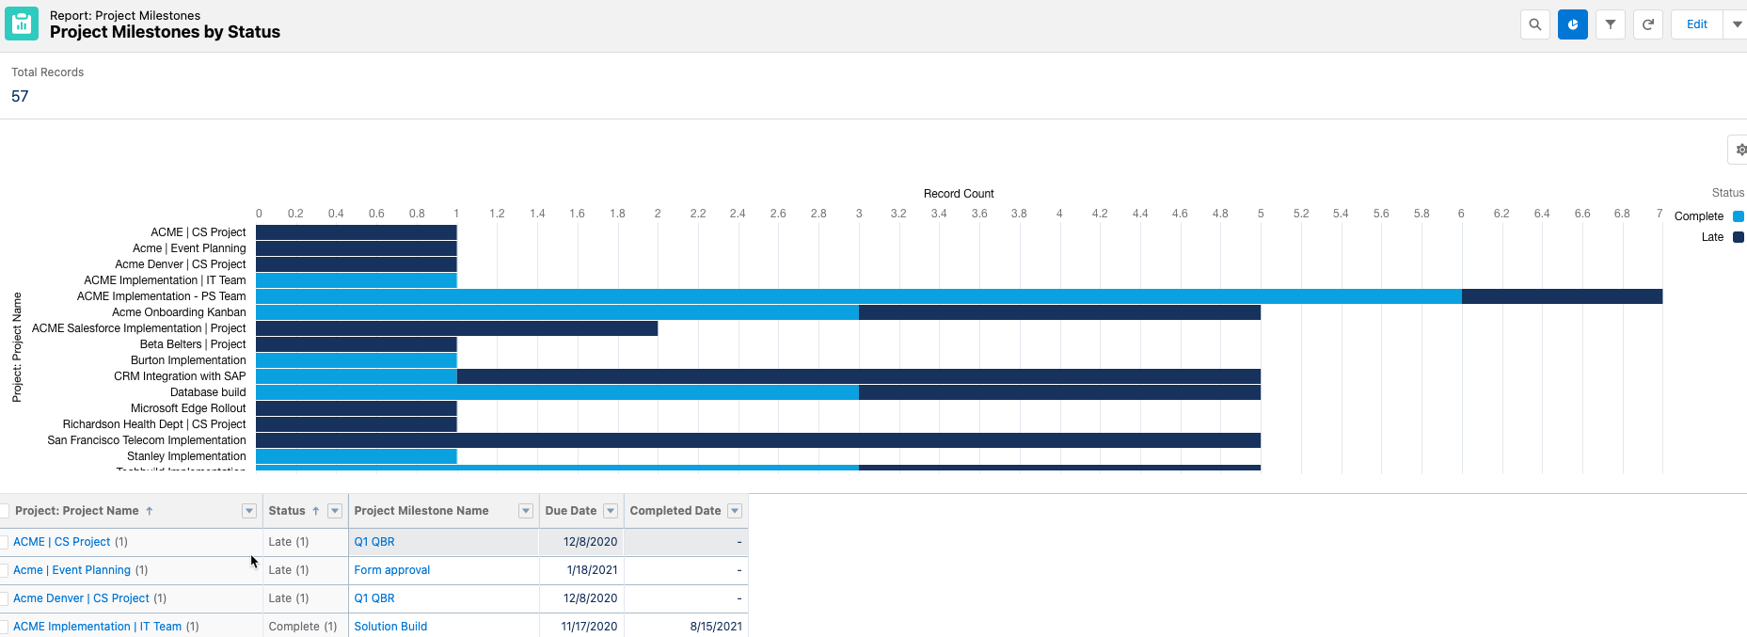Viewport: 1747px width, 637px height.
Task: Click the CRM Integration with SAP axis label
Action: coord(180,376)
